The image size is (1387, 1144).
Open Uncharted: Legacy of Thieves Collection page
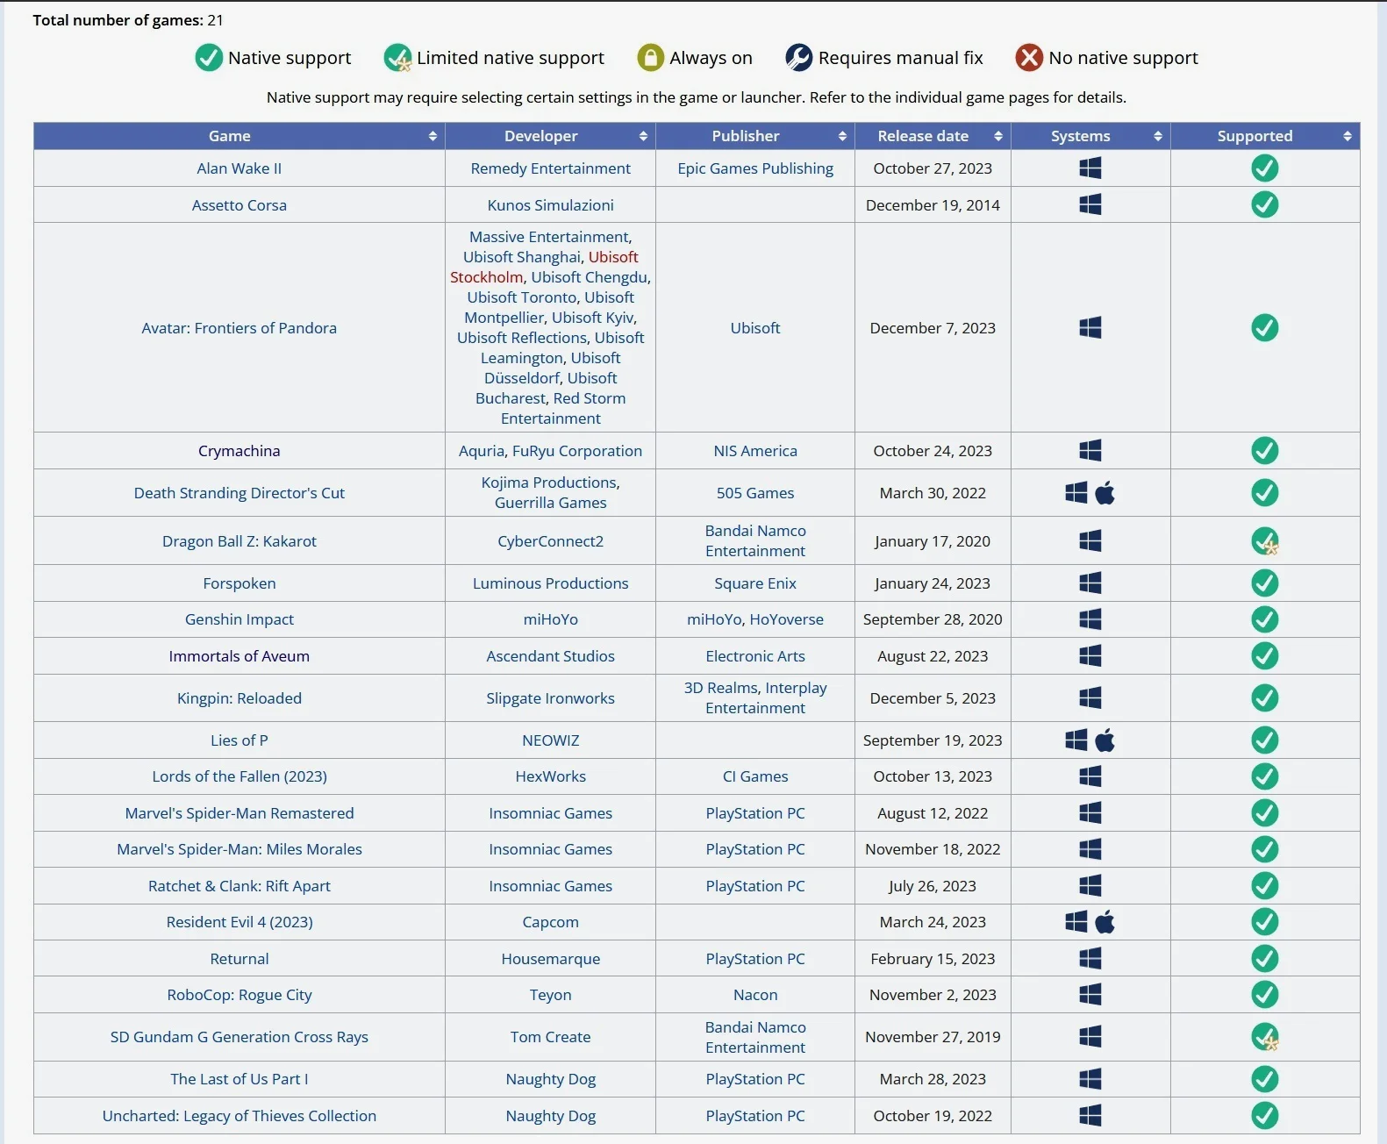click(x=239, y=1116)
